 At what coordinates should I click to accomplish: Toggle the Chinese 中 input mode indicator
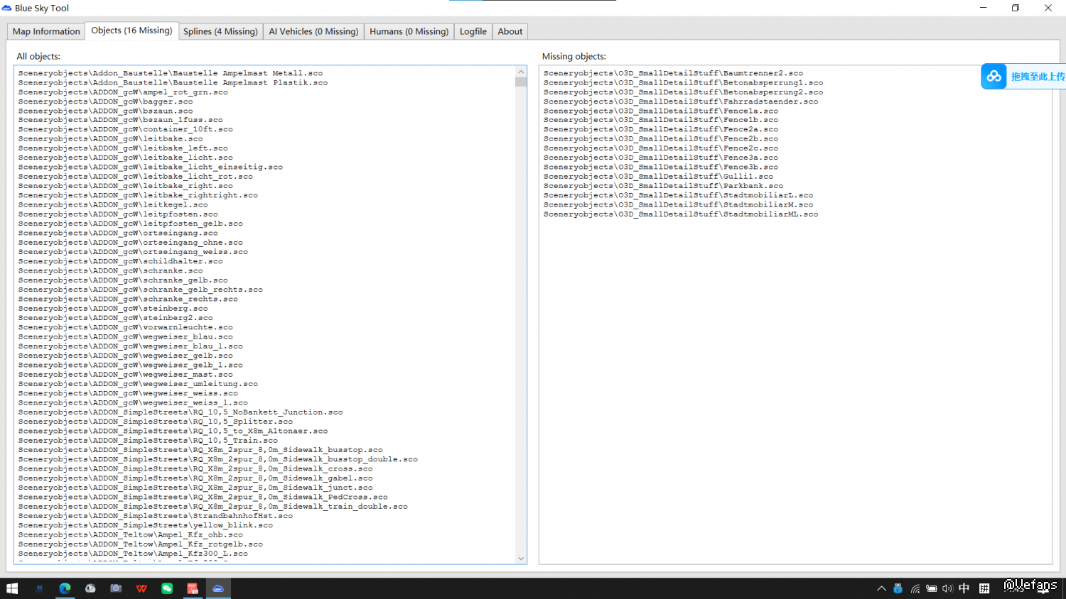point(964,588)
